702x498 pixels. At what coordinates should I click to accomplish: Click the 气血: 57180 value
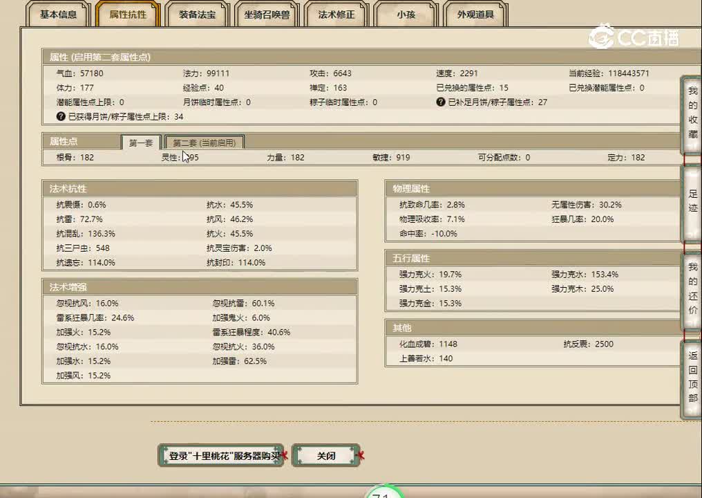click(79, 73)
